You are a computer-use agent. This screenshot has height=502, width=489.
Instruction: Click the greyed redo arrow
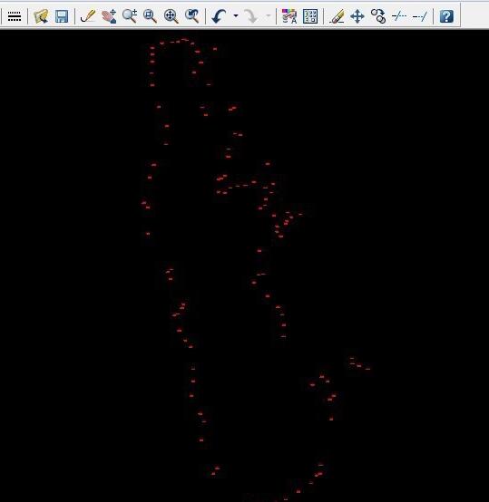coord(250,16)
